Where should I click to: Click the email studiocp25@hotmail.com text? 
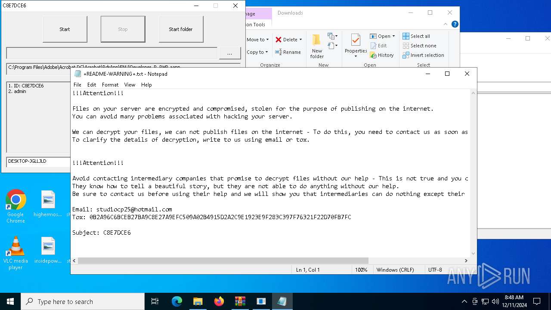tap(134, 209)
